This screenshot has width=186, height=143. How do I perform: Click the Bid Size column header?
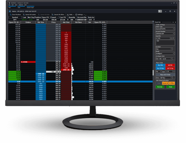tap(41, 22)
